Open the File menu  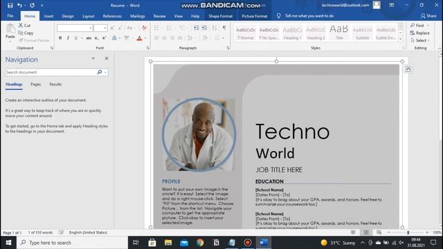10,16
